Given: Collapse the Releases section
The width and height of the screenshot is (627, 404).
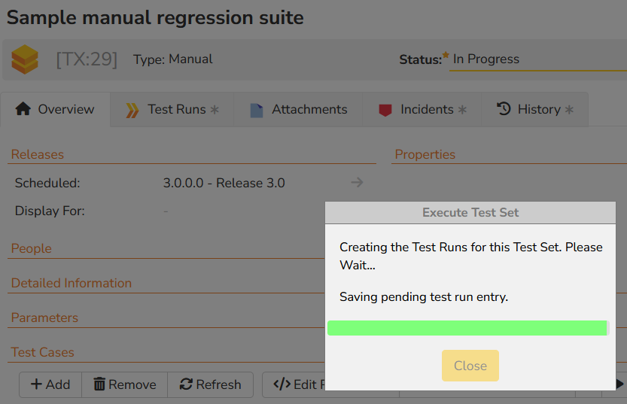Looking at the screenshot, I should (x=38, y=154).
